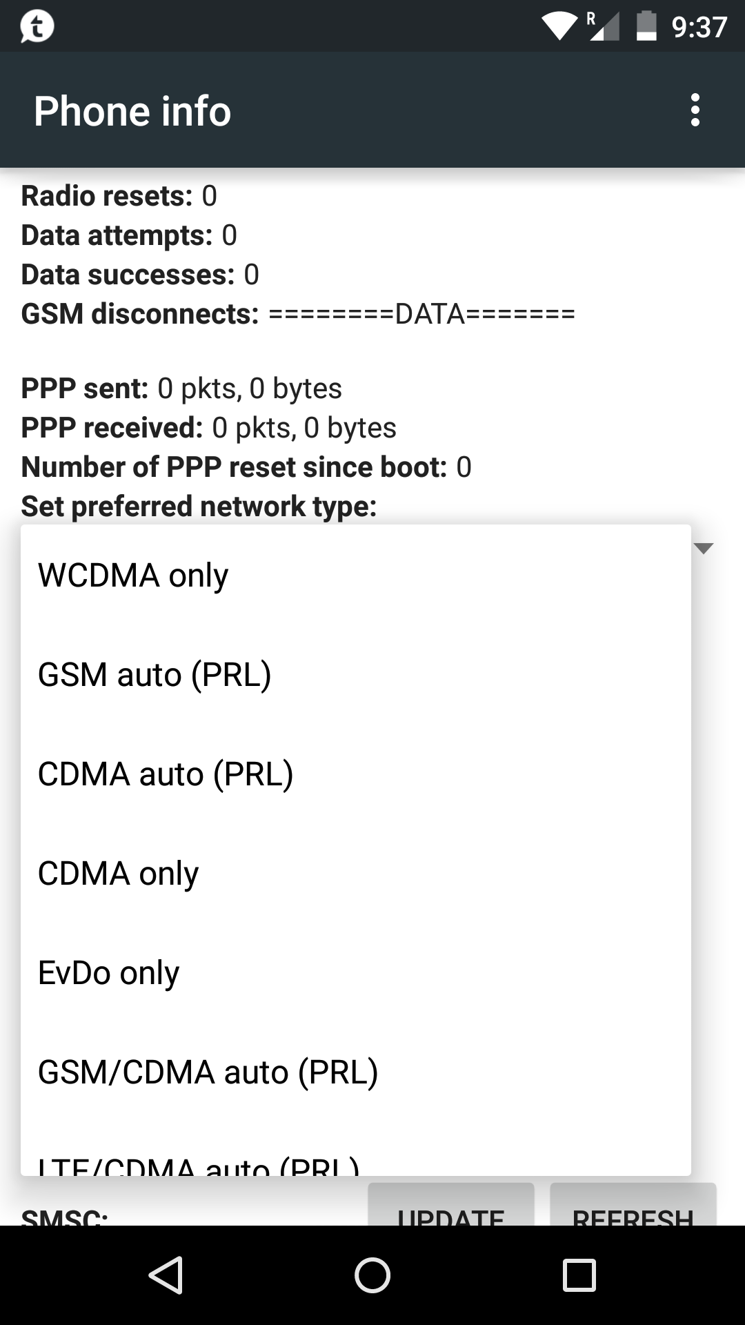This screenshot has height=1325, width=745.
Task: Choose GSM auto (PRL) option
Action: tap(355, 674)
